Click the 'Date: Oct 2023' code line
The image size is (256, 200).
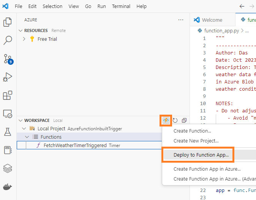pos(236,60)
